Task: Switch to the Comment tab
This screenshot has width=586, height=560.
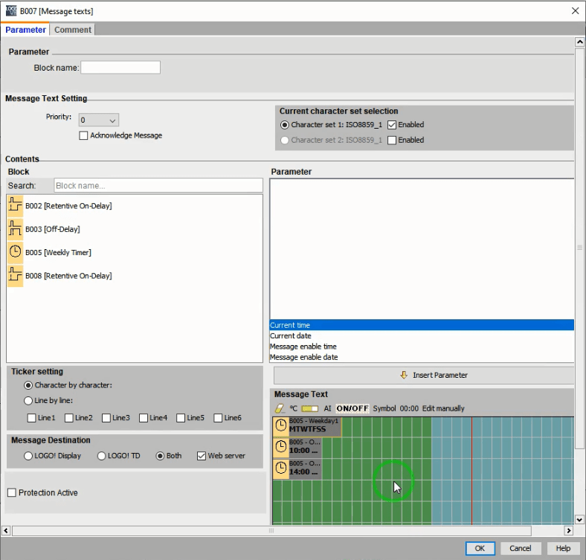Action: tap(73, 30)
